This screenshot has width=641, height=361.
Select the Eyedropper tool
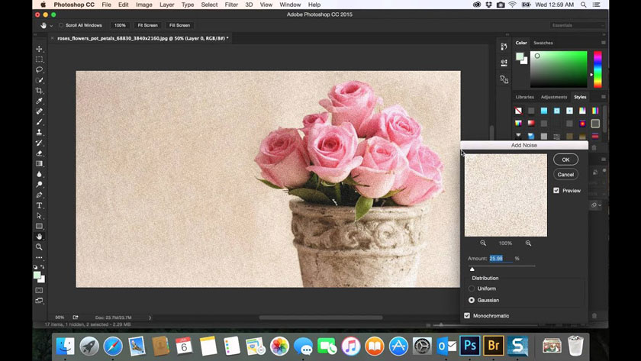[39, 101]
